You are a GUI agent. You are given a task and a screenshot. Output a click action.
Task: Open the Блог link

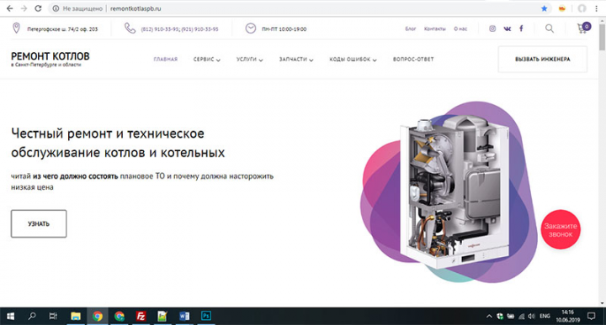[411, 29]
